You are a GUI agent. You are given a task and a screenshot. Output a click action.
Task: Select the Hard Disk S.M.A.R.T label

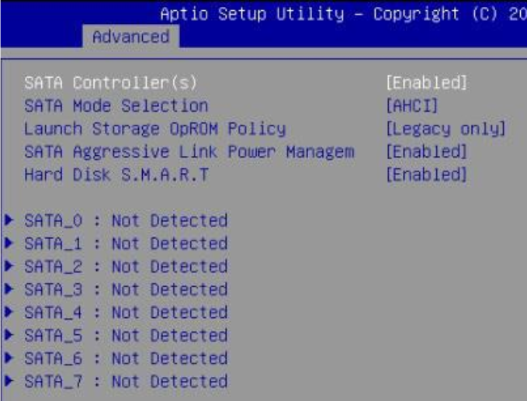pos(116,175)
